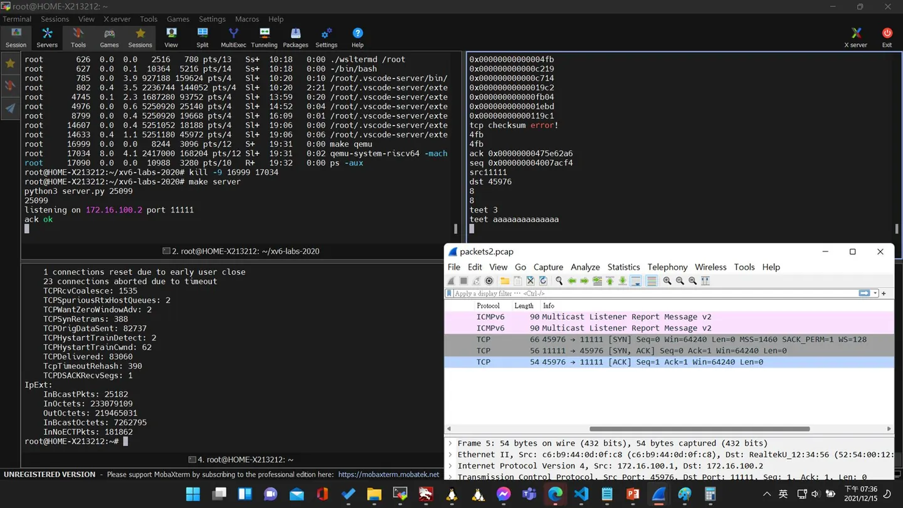The image size is (903, 508).
Task: Toggle the favorites star sidebar tab
Action: click(x=10, y=63)
